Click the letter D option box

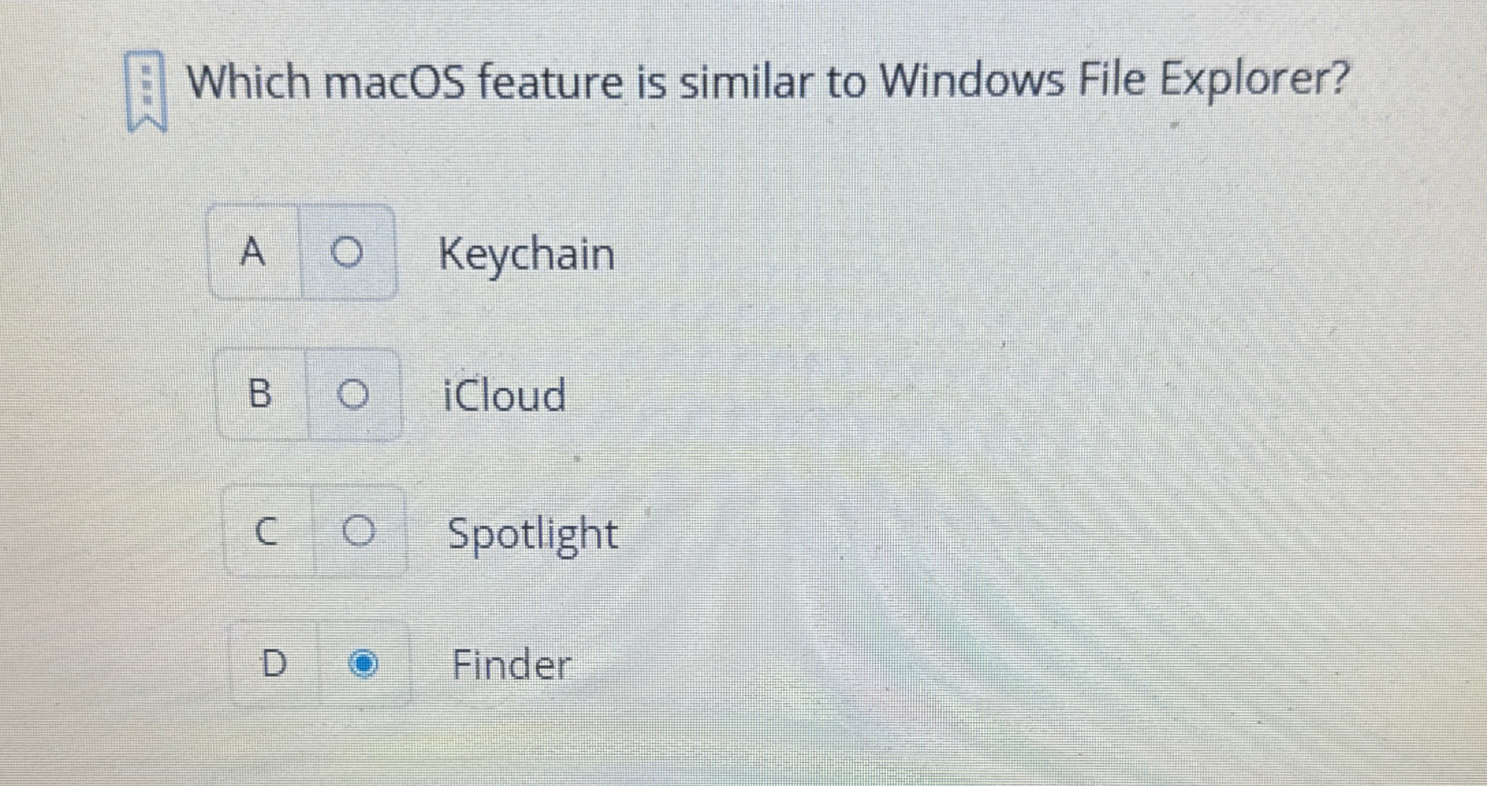tap(275, 664)
